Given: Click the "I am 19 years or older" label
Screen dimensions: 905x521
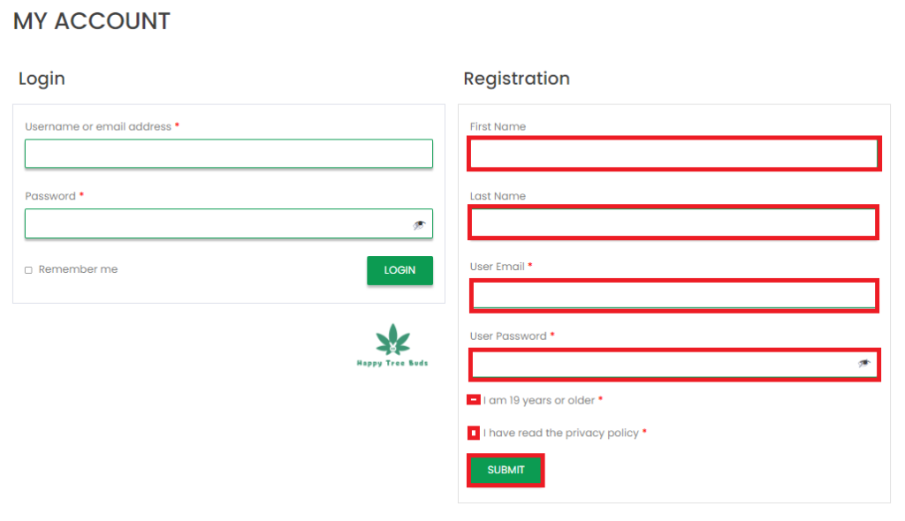Looking at the screenshot, I should pos(539,401).
